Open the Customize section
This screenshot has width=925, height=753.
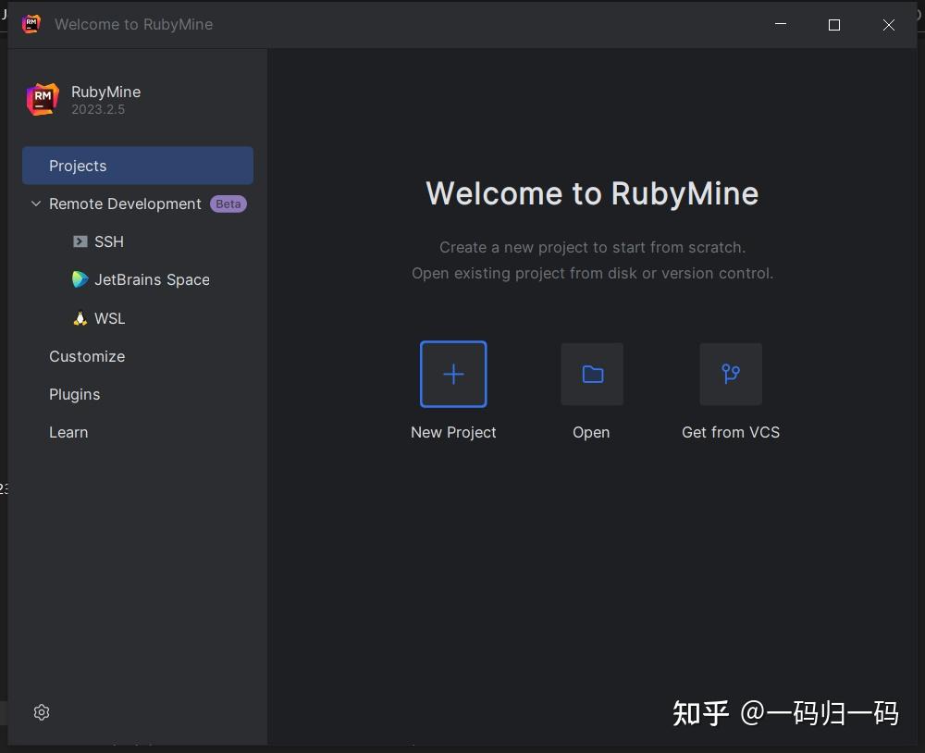click(x=86, y=356)
